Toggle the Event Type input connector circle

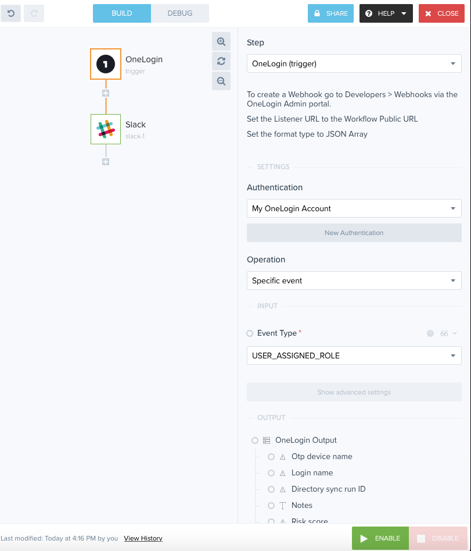(x=250, y=333)
